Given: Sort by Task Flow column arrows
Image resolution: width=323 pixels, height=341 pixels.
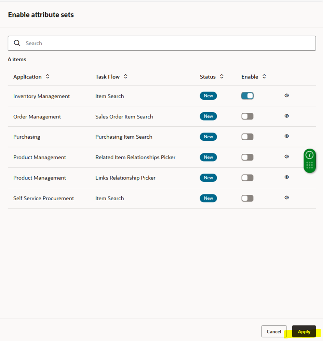Looking at the screenshot, I should (125, 77).
